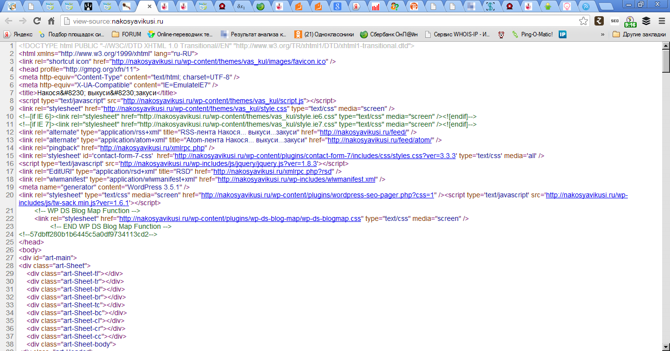This screenshot has height=351, width=670.
Task: Switch to the dollar sign tab
Action: 490,6
